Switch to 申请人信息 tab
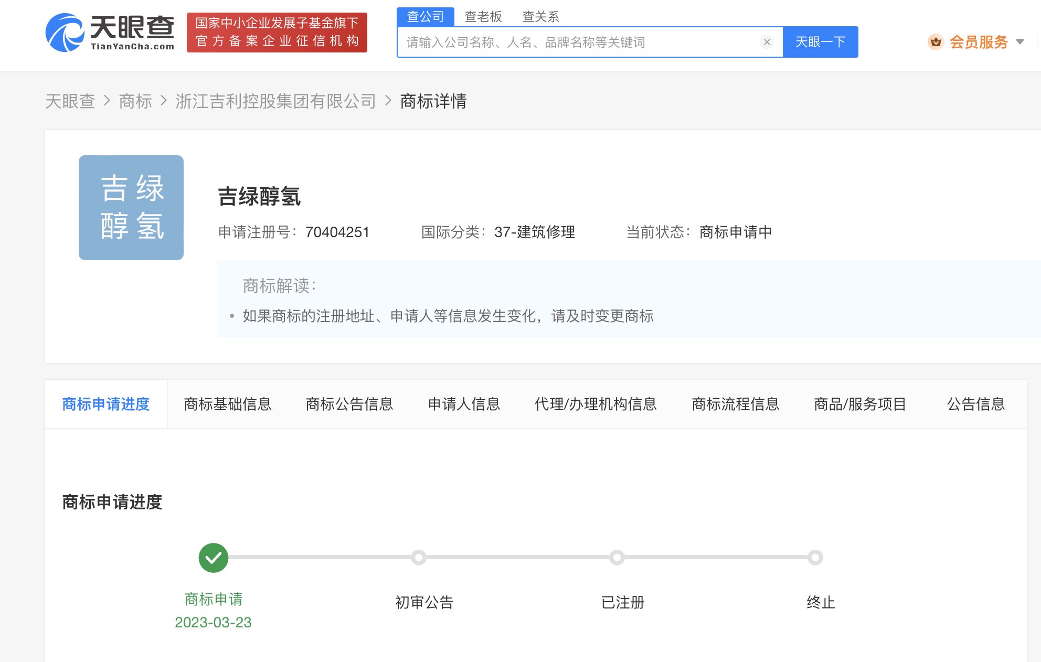 (x=464, y=404)
